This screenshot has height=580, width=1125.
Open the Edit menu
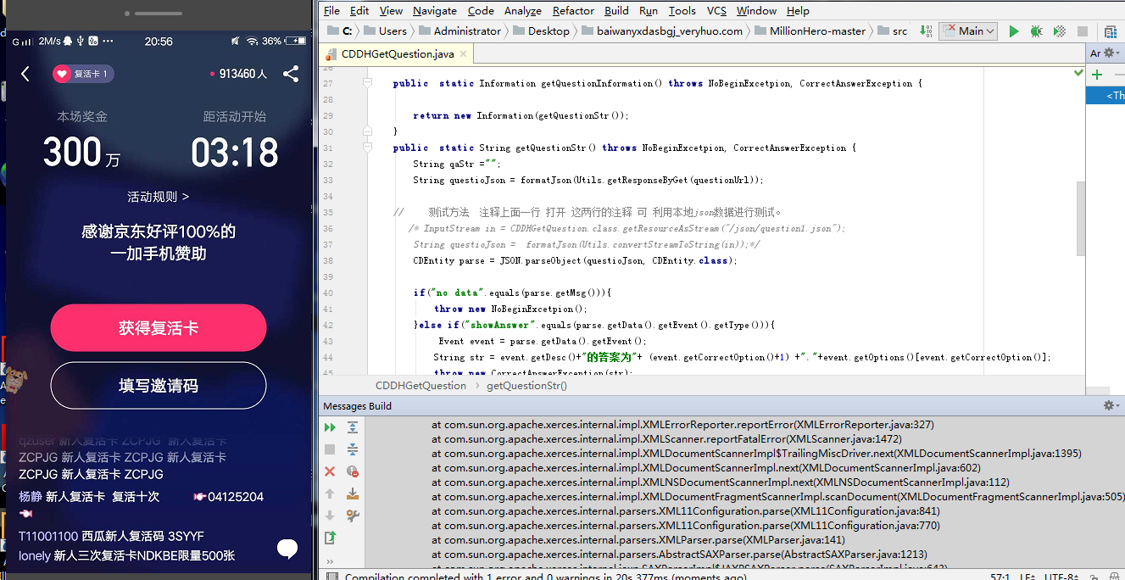pos(359,10)
